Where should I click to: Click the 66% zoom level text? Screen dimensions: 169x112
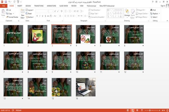tap(163, 110)
